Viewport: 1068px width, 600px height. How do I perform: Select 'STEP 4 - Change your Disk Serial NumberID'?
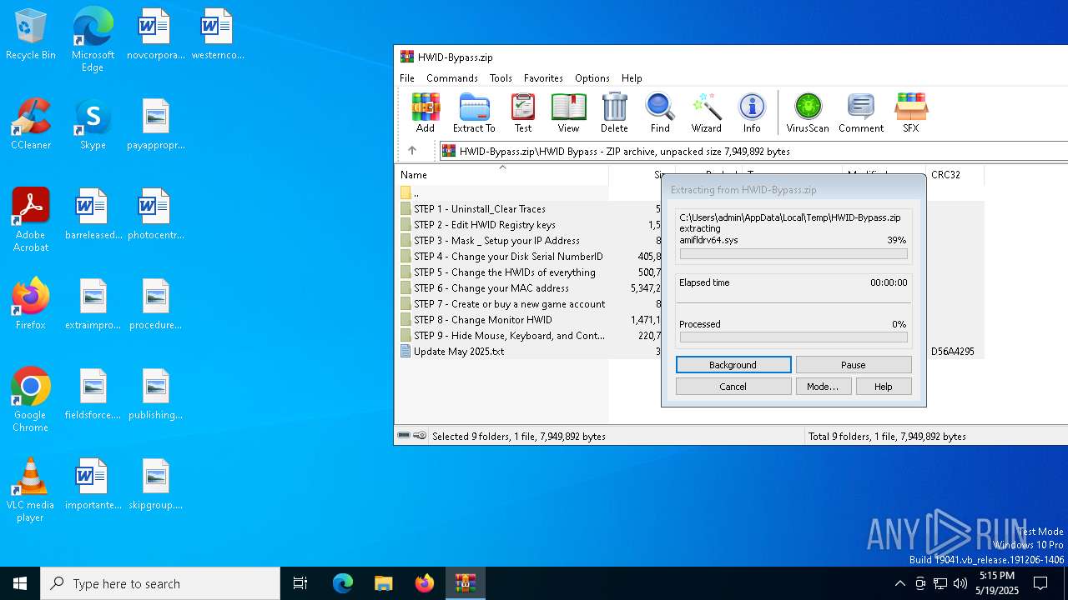click(501, 257)
